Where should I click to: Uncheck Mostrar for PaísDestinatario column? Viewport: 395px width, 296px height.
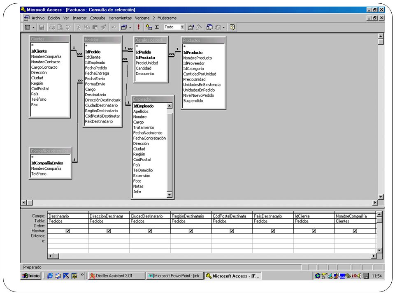[x=273, y=231]
